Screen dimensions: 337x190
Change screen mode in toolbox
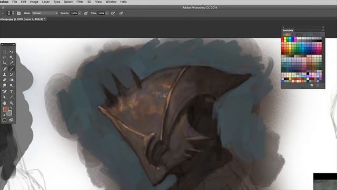click(x=12, y=120)
